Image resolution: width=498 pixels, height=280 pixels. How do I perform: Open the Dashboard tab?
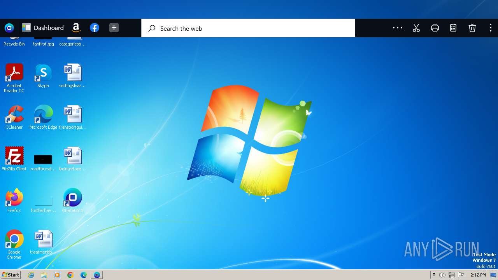point(43,28)
